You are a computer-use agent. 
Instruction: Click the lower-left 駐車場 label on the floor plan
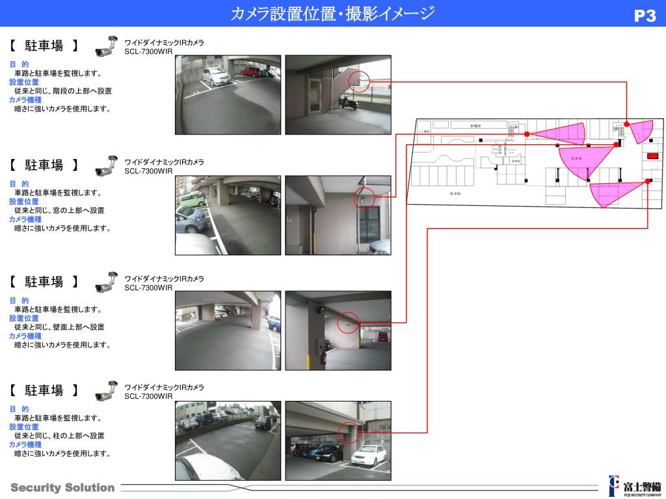pos(455,194)
